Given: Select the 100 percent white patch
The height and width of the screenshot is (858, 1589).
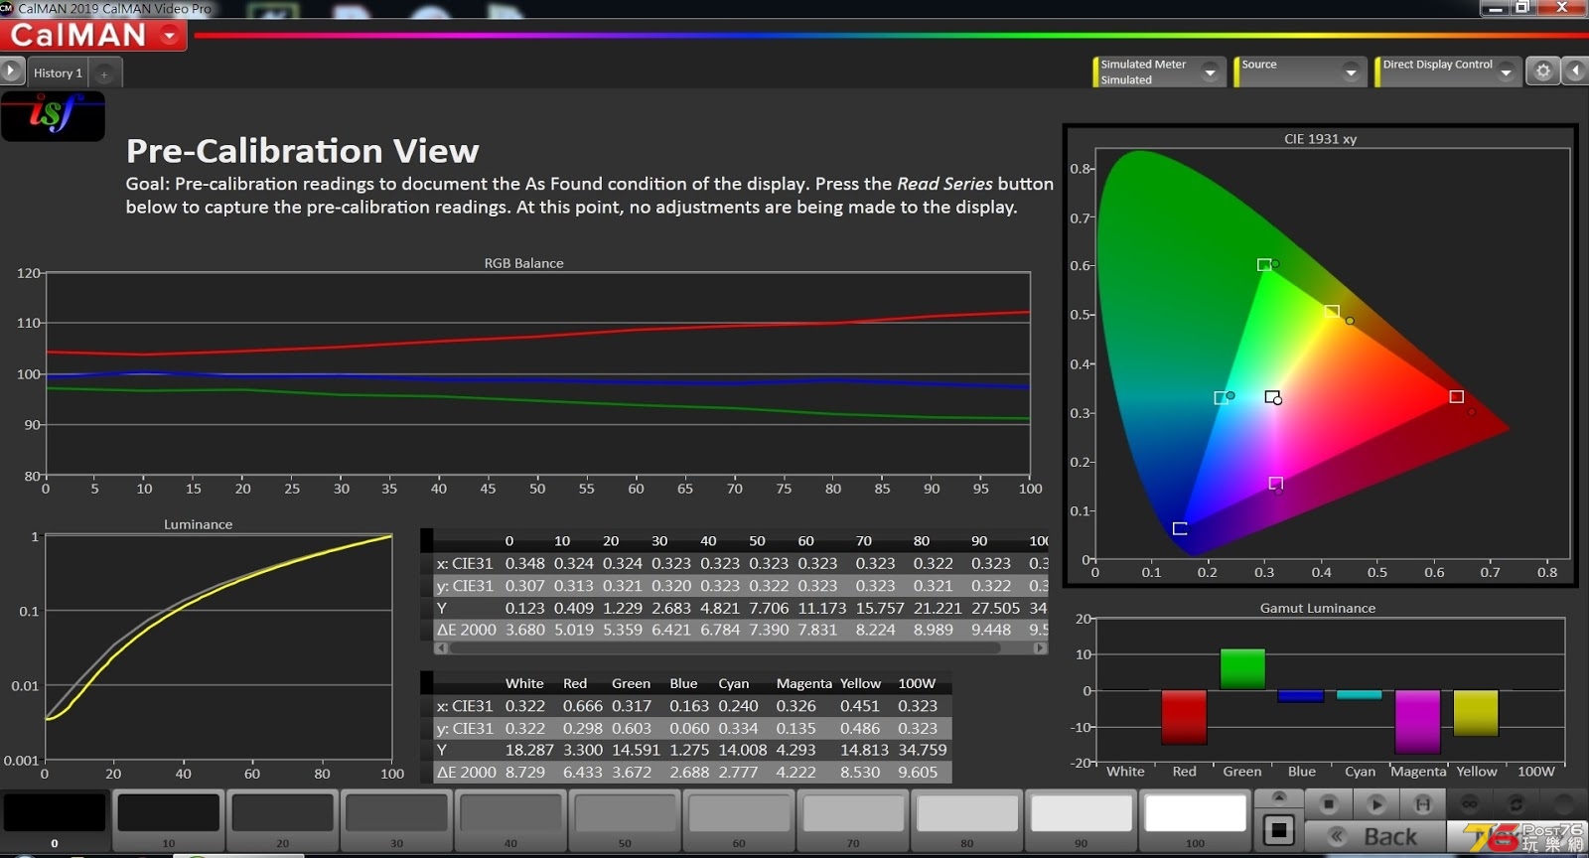Looking at the screenshot, I should [x=1196, y=820].
